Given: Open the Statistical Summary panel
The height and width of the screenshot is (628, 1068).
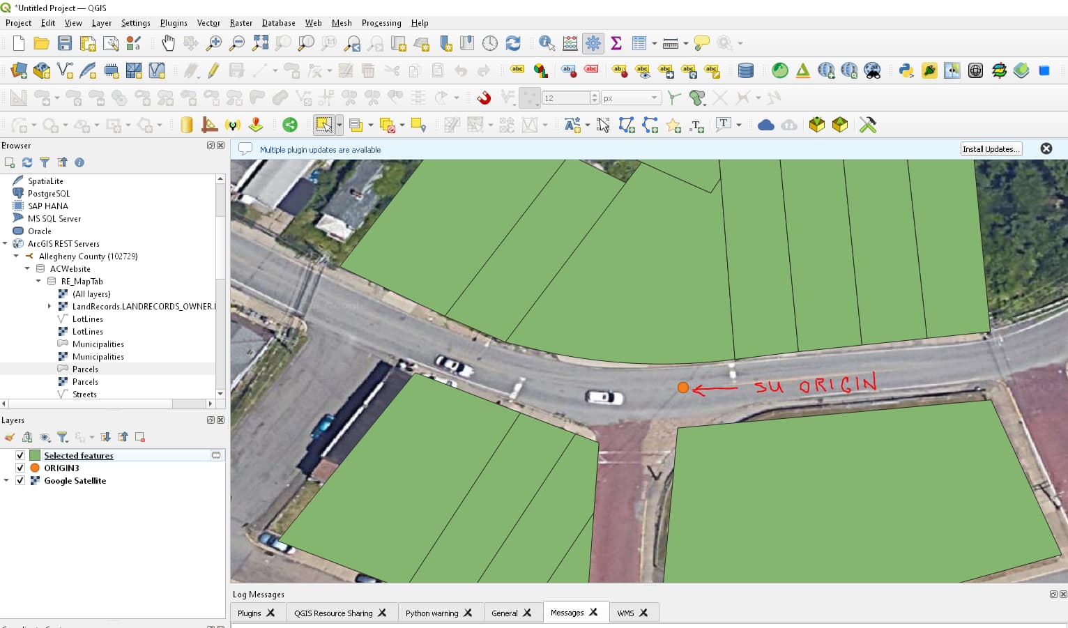Looking at the screenshot, I should coord(616,43).
